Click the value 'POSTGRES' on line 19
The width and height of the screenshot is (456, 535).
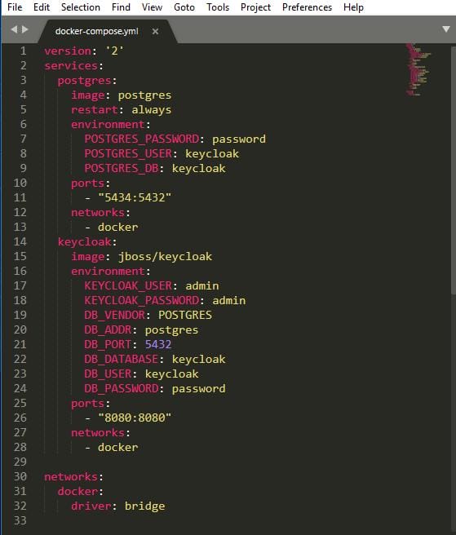(x=185, y=315)
